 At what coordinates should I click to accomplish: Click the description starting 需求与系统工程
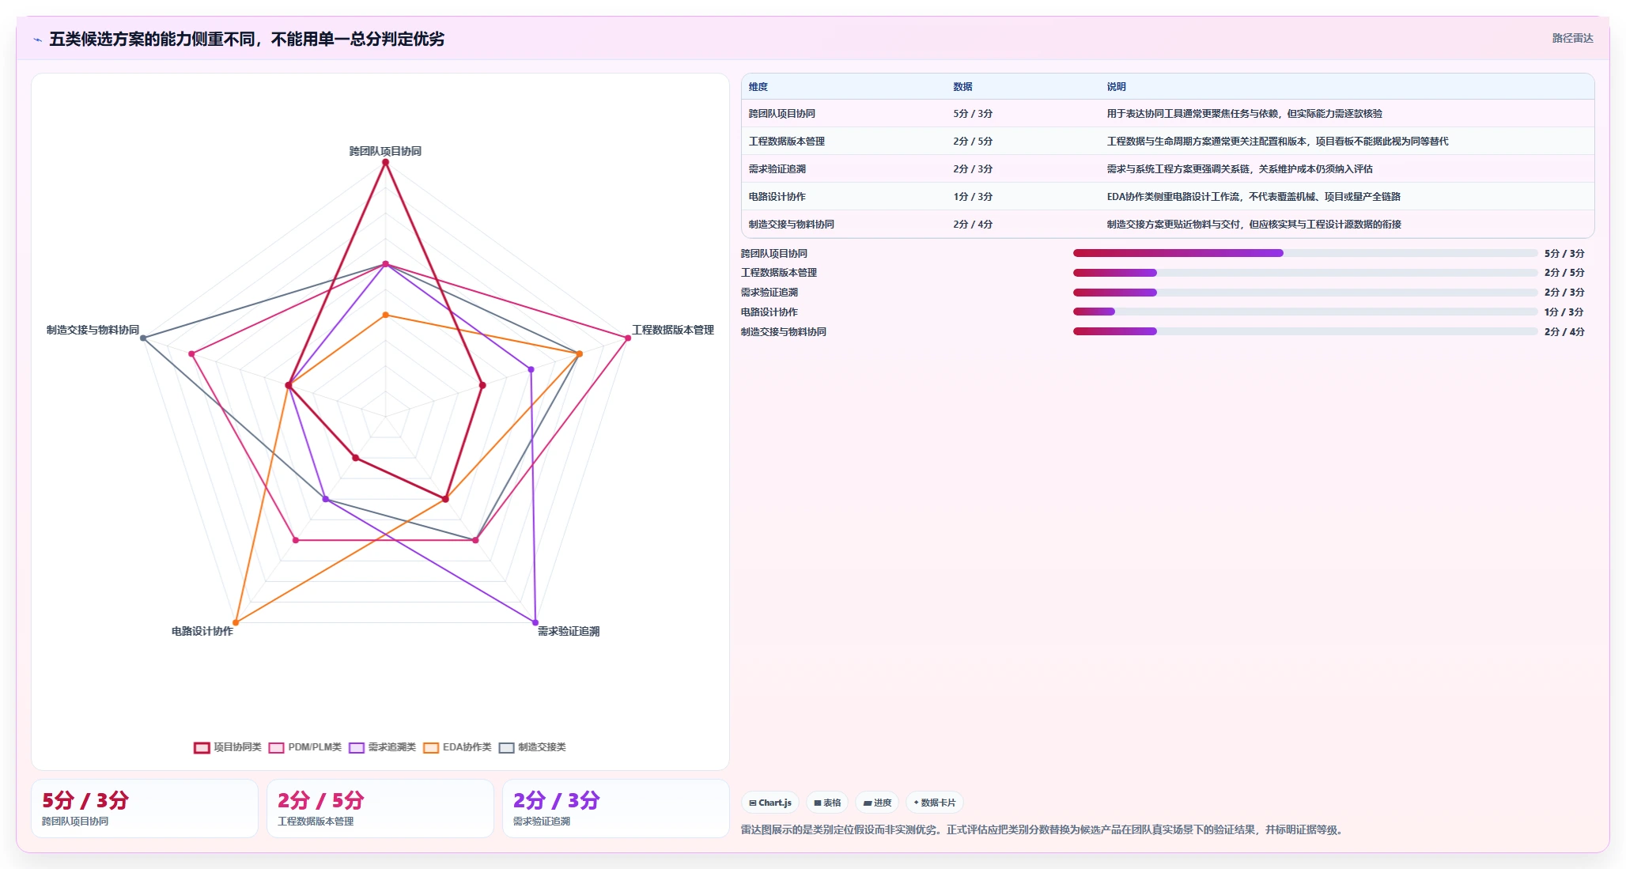pyautogui.click(x=1239, y=169)
